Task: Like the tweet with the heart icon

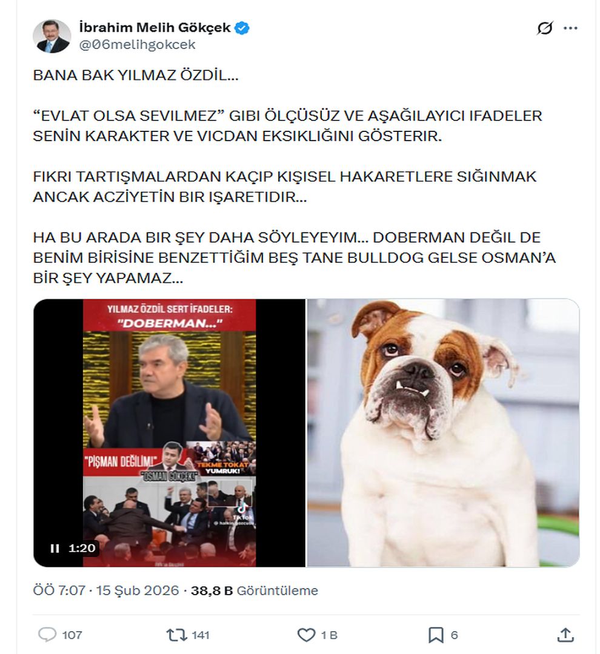Action: point(306,635)
